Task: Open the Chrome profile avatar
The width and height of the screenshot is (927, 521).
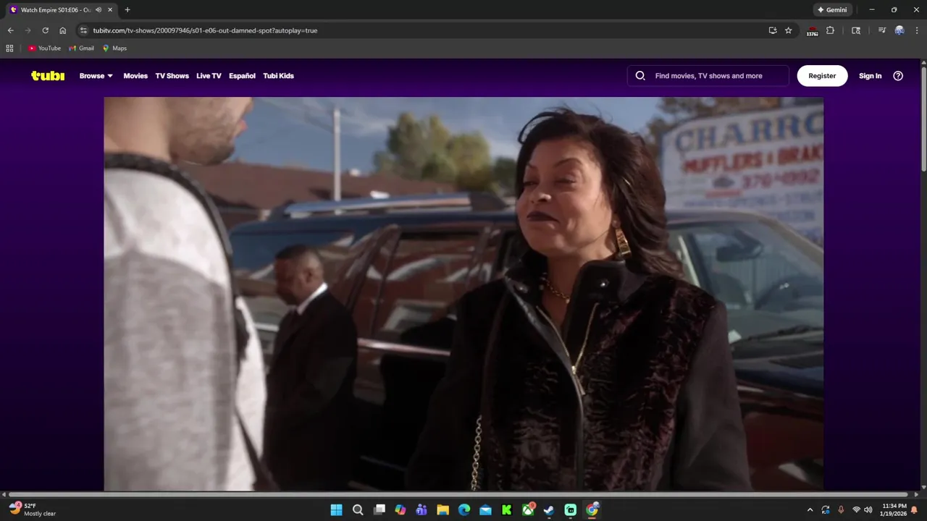Action: click(899, 30)
